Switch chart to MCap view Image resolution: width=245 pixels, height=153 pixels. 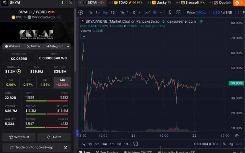click(x=202, y=13)
